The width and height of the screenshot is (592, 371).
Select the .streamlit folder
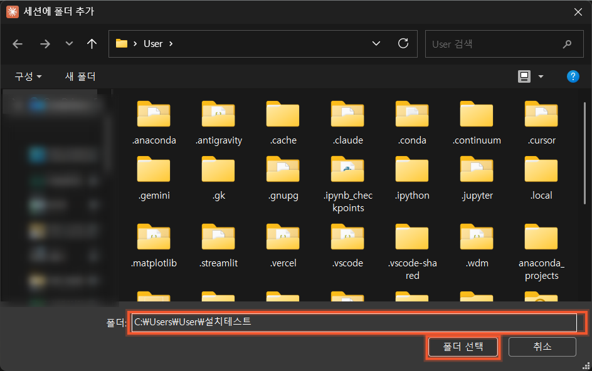point(219,246)
